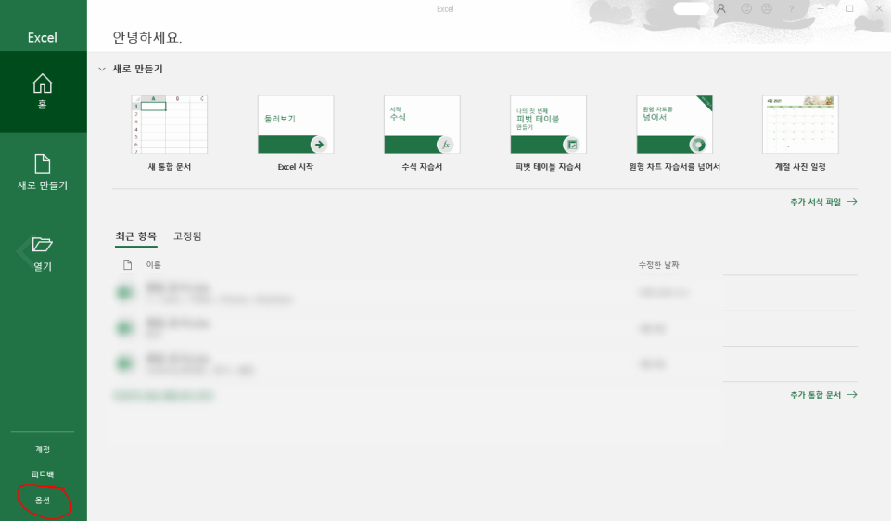
Task: Open 원형 차트 자습서를 넘어서 template
Action: point(674,133)
